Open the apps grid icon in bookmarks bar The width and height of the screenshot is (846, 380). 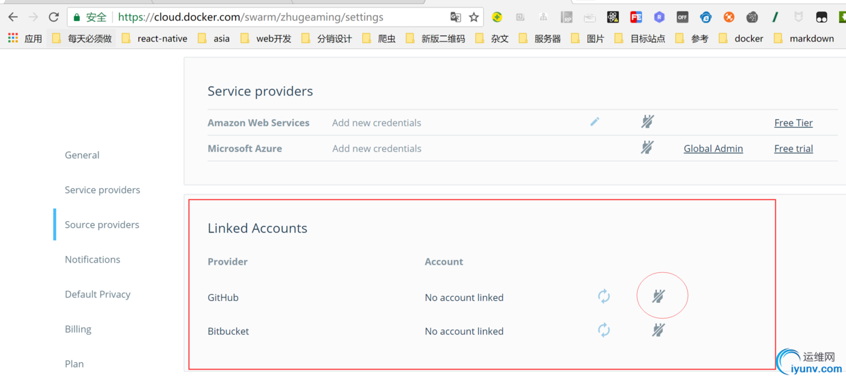point(13,38)
